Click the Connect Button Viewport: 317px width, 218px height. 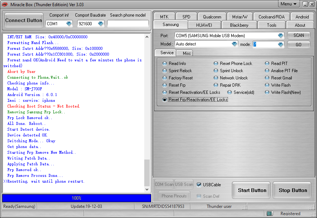(24, 20)
